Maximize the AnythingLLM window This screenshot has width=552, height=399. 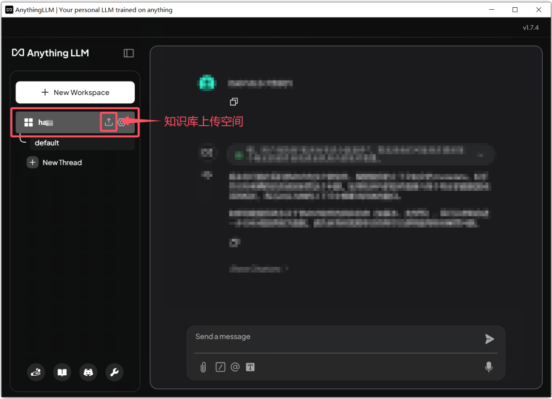[x=515, y=10]
